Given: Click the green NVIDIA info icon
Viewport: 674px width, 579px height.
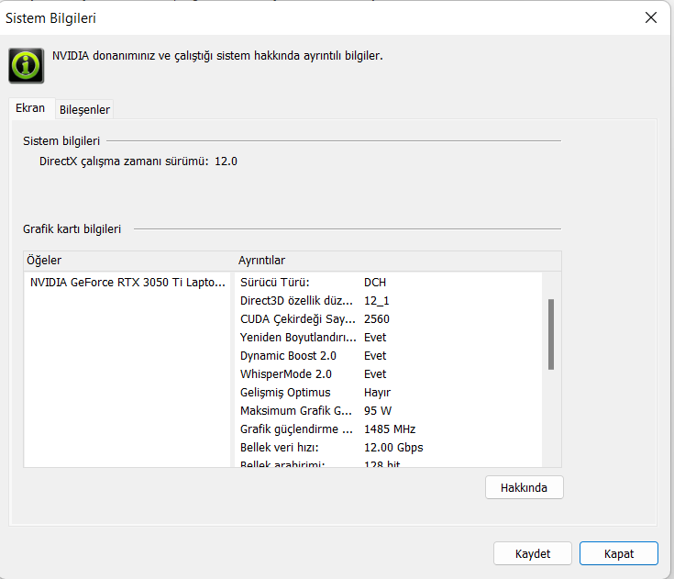Looking at the screenshot, I should tap(27, 65).
